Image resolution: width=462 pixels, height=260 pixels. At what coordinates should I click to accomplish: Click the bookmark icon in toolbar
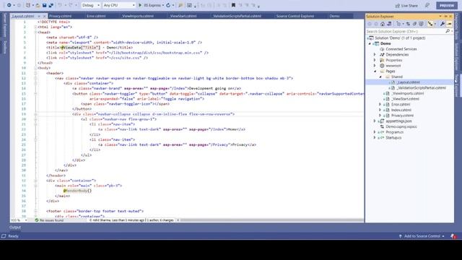[x=233, y=5]
